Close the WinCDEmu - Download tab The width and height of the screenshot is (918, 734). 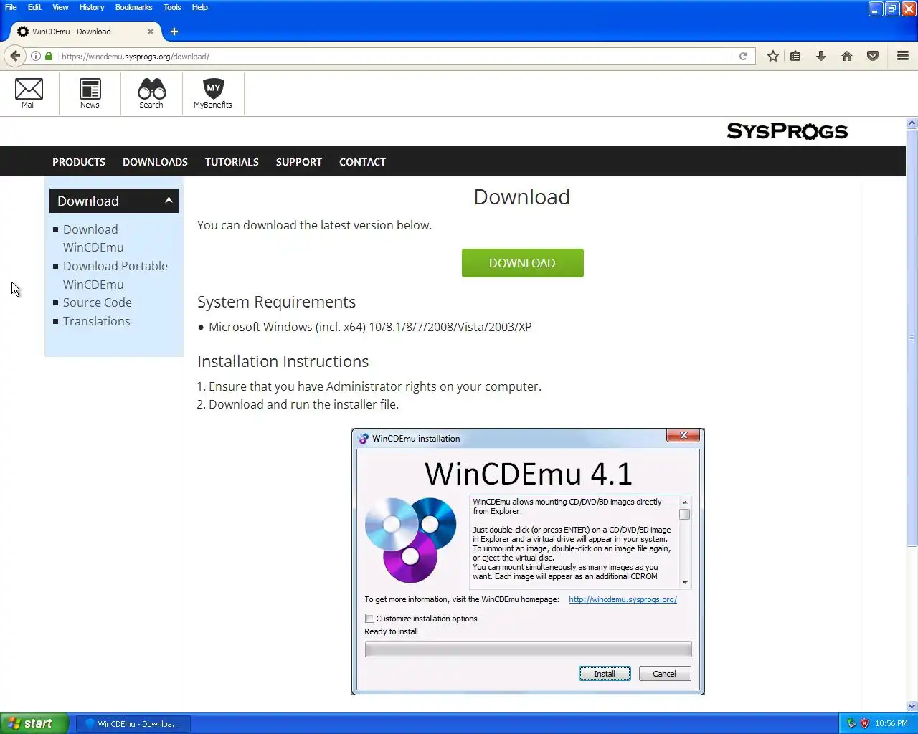click(x=151, y=32)
